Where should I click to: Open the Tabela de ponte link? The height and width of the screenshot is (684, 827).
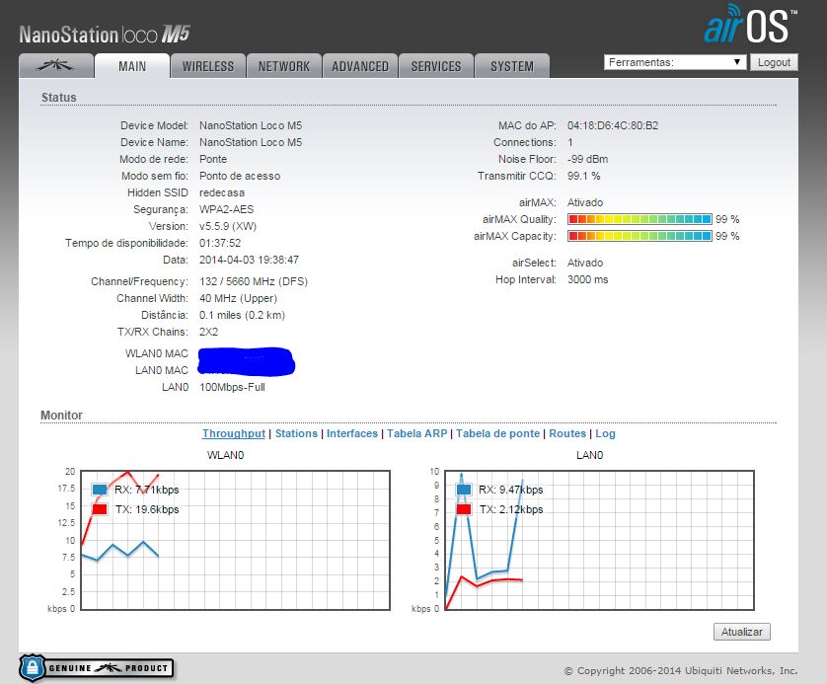(498, 433)
